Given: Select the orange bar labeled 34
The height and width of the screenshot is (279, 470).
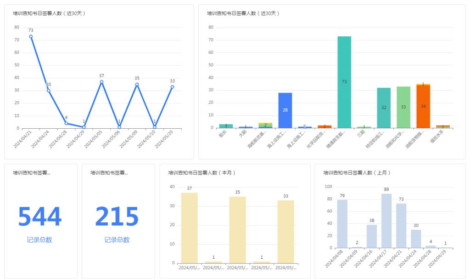Looking at the screenshot, I should point(423,107).
